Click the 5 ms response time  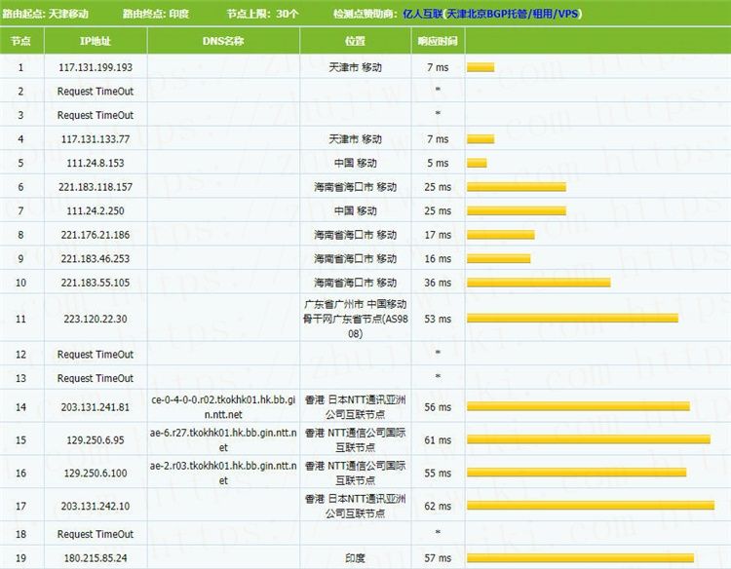click(438, 163)
